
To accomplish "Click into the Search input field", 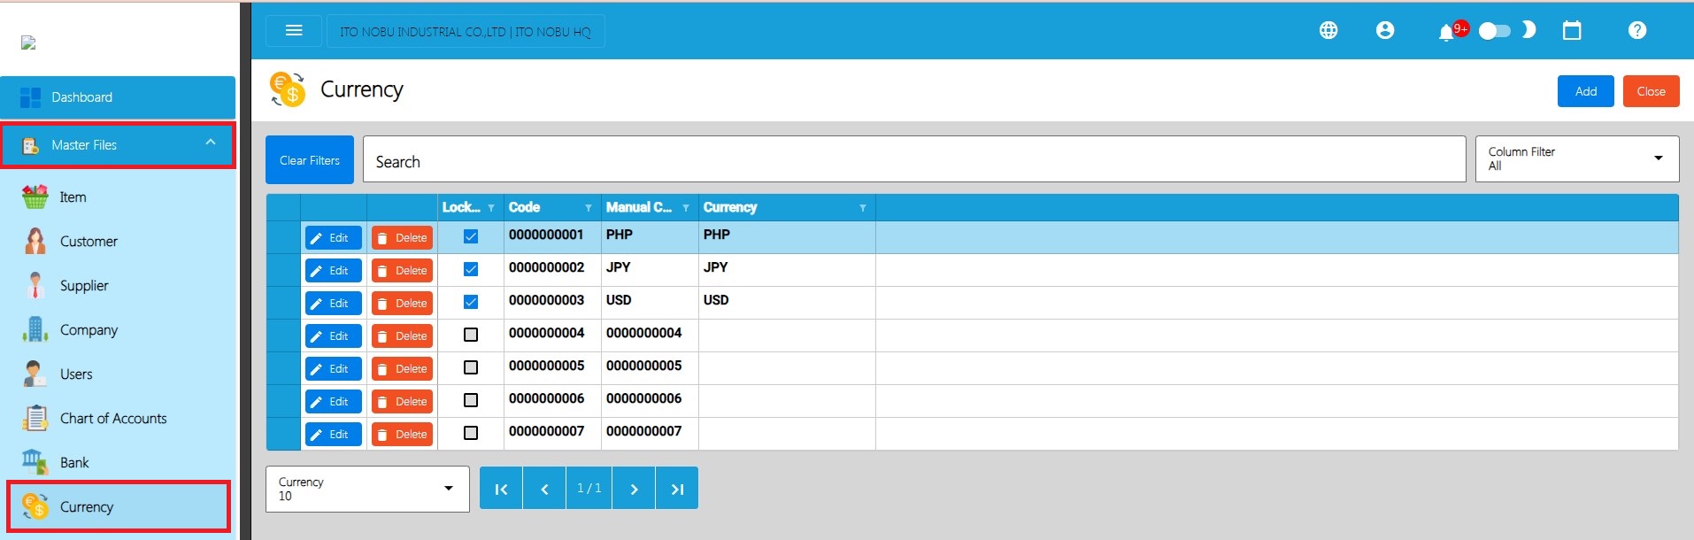I will 913,161.
